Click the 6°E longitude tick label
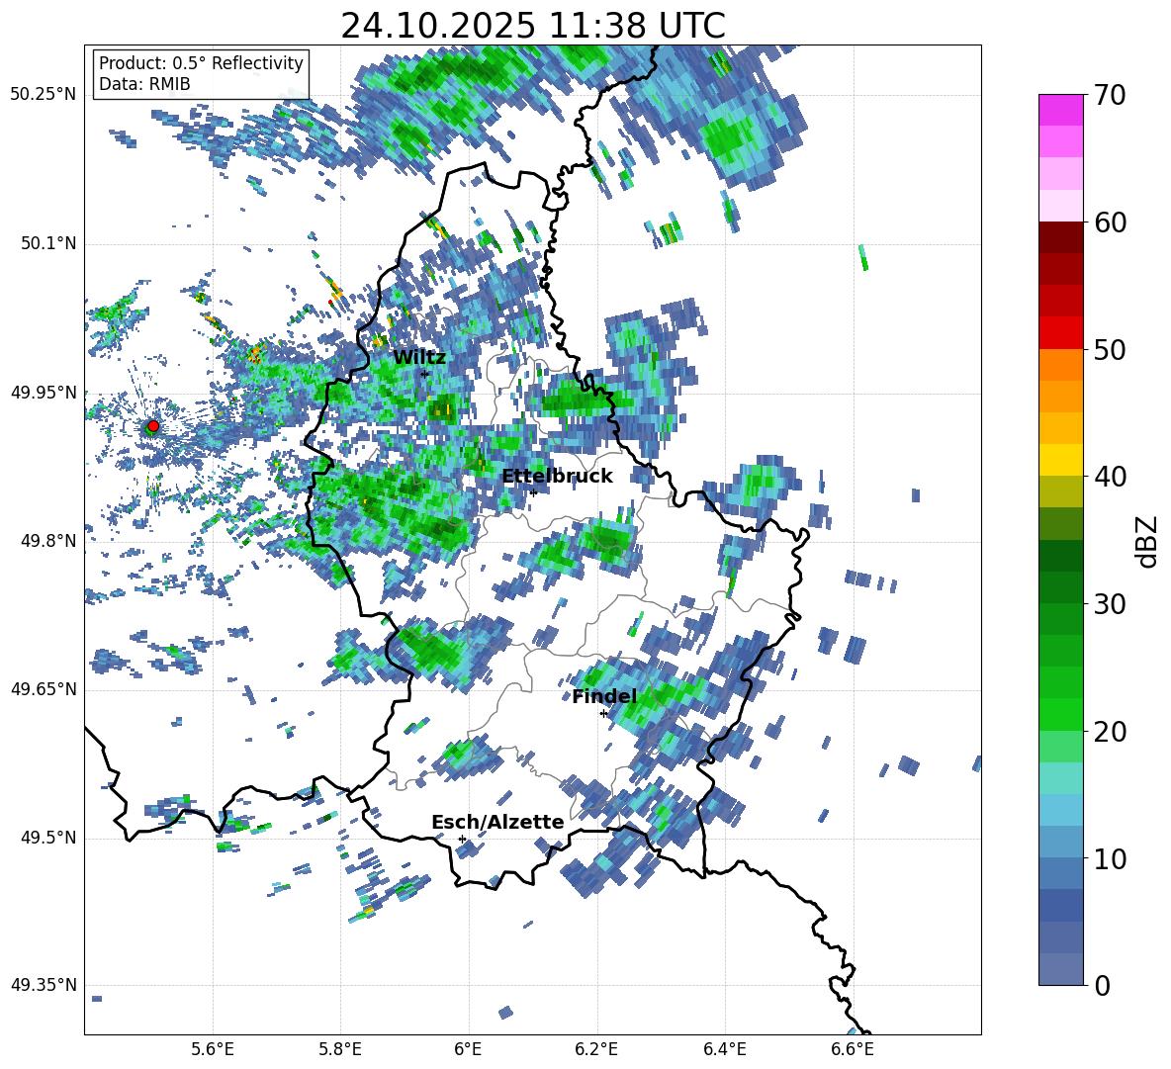1171x1069 pixels. (x=468, y=1049)
